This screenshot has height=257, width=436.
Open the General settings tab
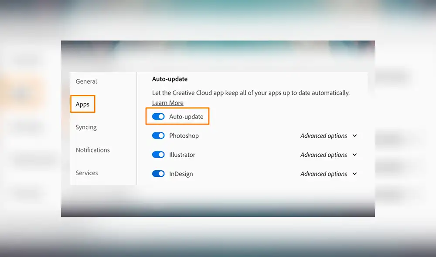[86, 81]
